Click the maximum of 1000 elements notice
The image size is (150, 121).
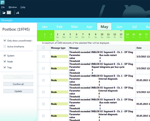pyautogui.click(x=76, y=43)
